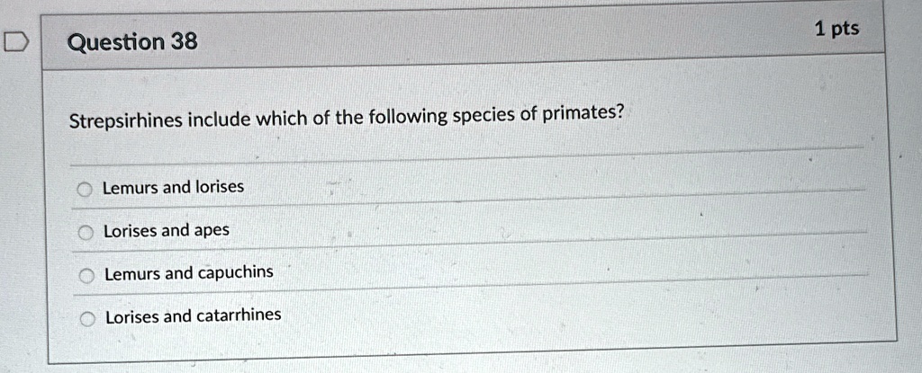Click the Question 38 heading
Viewport: 922px width, 373px height.
pos(133,43)
